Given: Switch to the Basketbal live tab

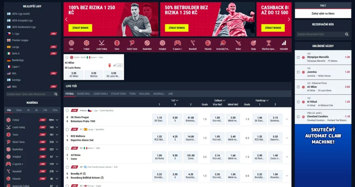Looking at the screenshot, I should 84,94.
